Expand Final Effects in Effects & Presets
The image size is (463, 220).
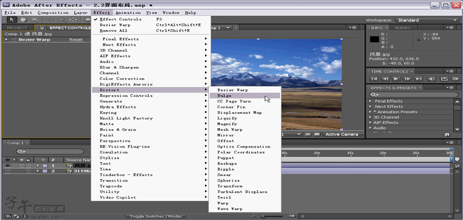pyautogui.click(x=370, y=101)
